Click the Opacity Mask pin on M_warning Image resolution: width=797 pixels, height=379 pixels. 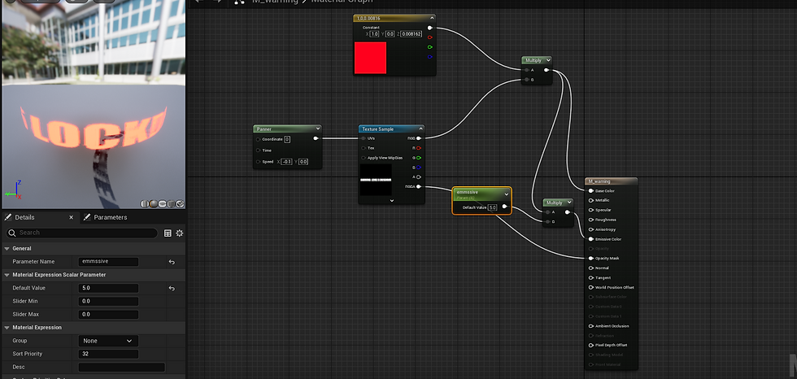[x=590, y=258]
